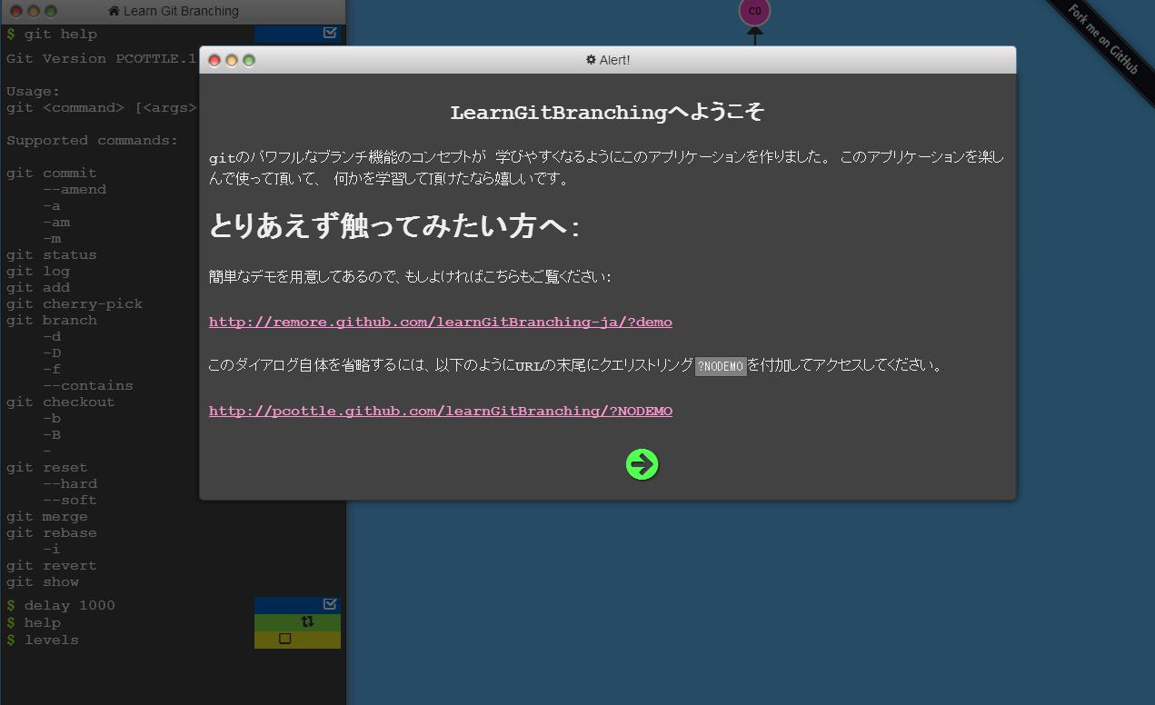Click the checkmark icon next to git help

pyautogui.click(x=330, y=33)
